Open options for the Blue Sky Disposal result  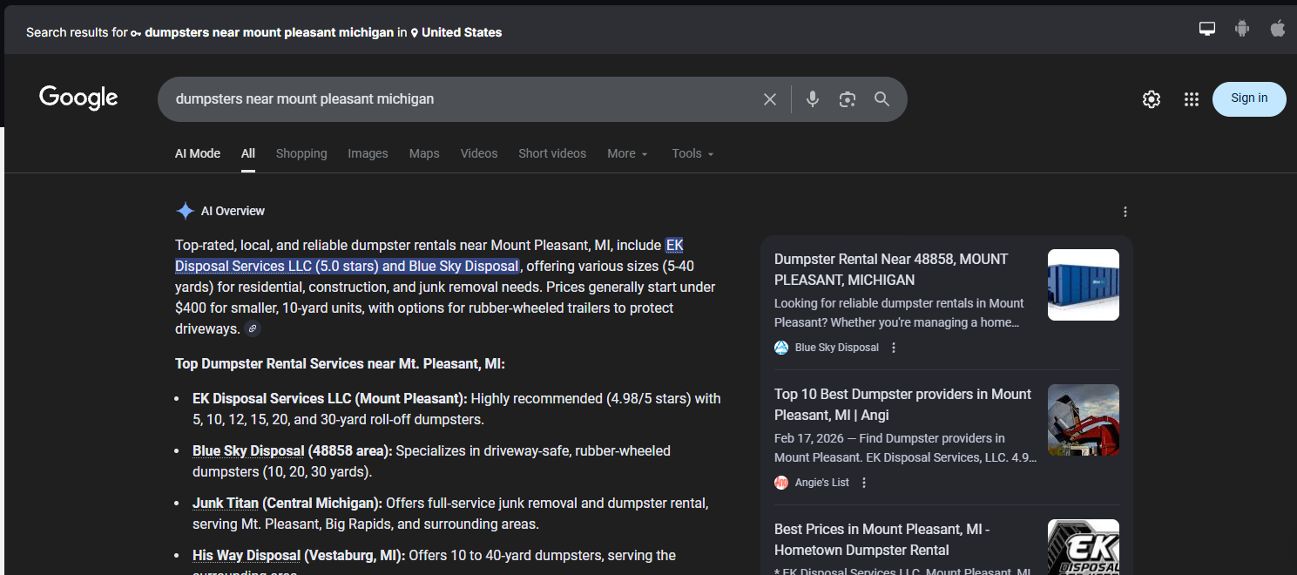tap(893, 347)
